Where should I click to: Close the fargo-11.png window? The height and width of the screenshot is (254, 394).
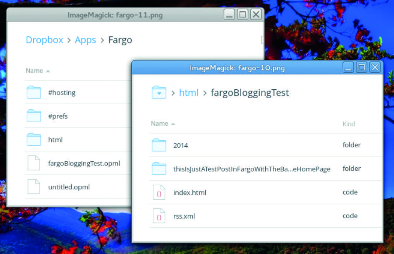256,14
